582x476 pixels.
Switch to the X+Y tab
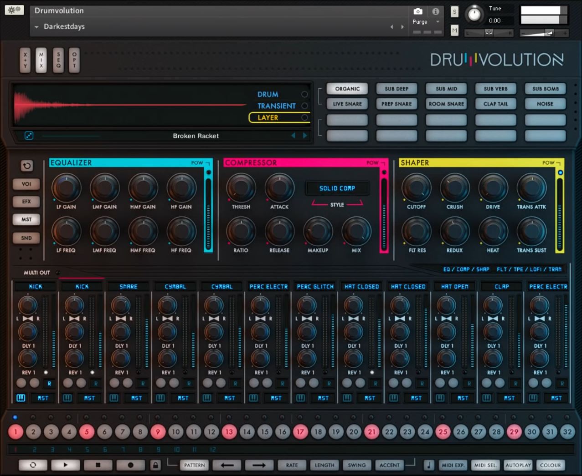25,60
